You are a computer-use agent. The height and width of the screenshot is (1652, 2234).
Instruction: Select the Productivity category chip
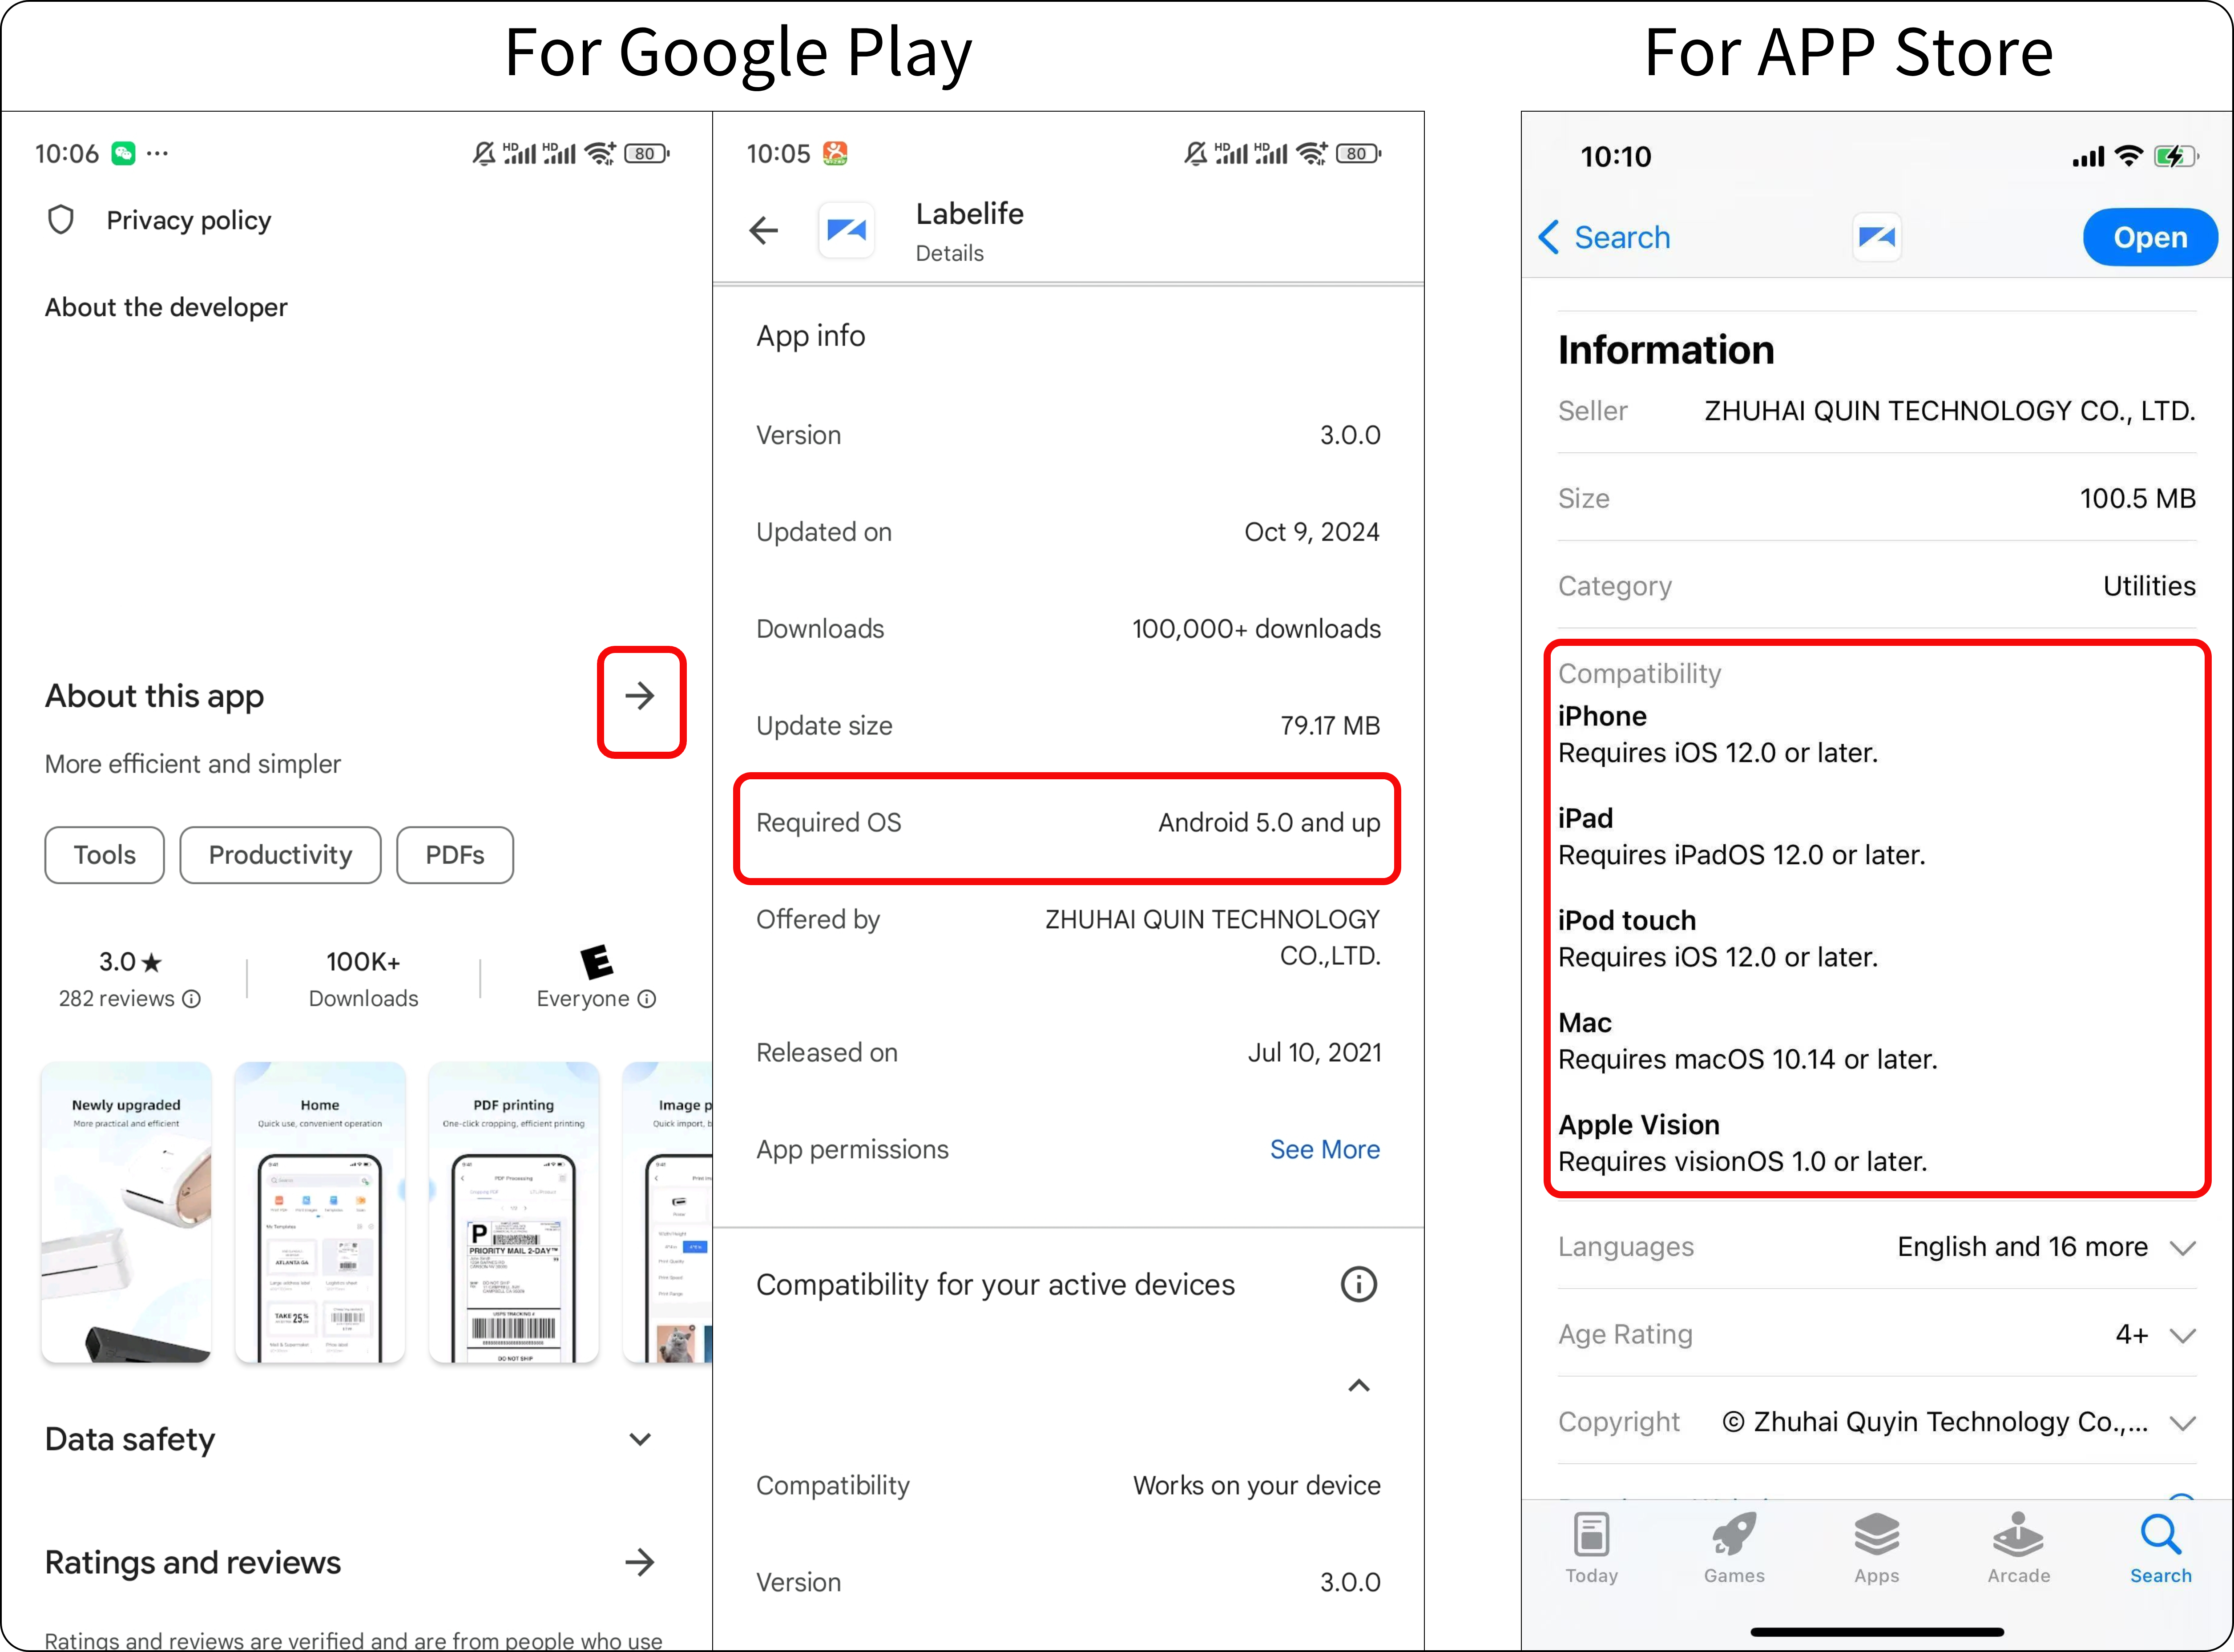click(x=280, y=855)
